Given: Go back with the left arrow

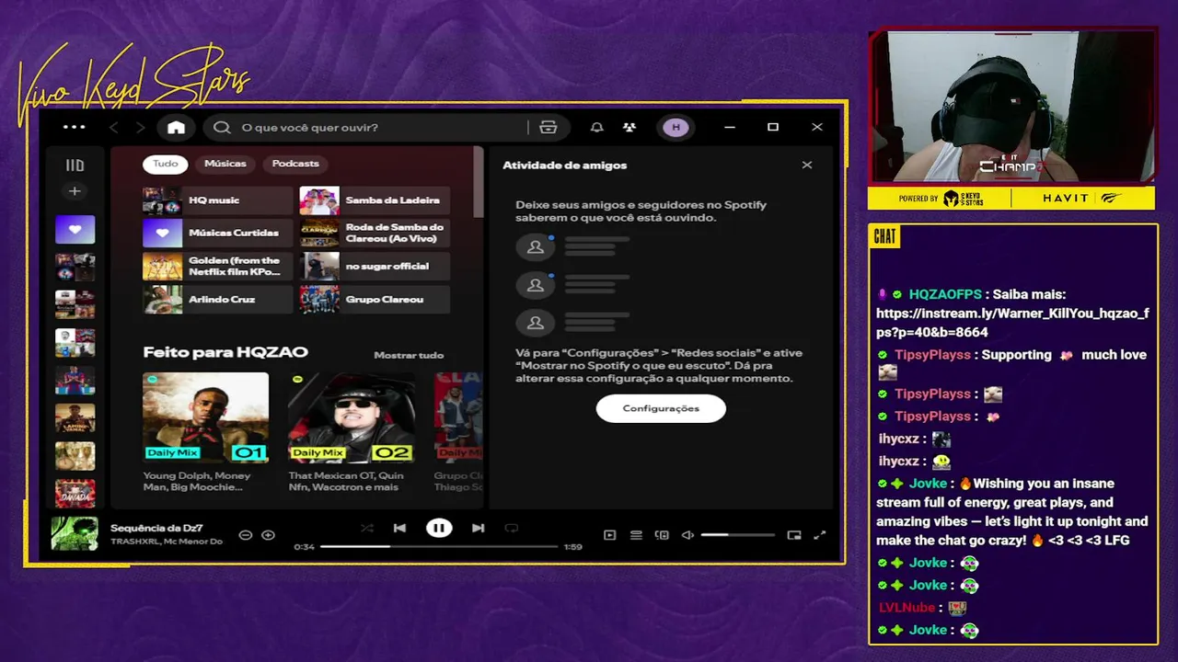Looking at the screenshot, I should pos(114,128).
